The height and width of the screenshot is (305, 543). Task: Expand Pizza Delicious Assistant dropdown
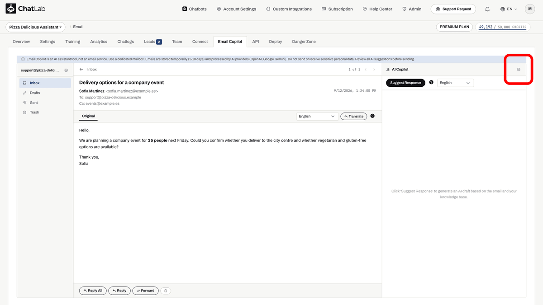pos(36,27)
